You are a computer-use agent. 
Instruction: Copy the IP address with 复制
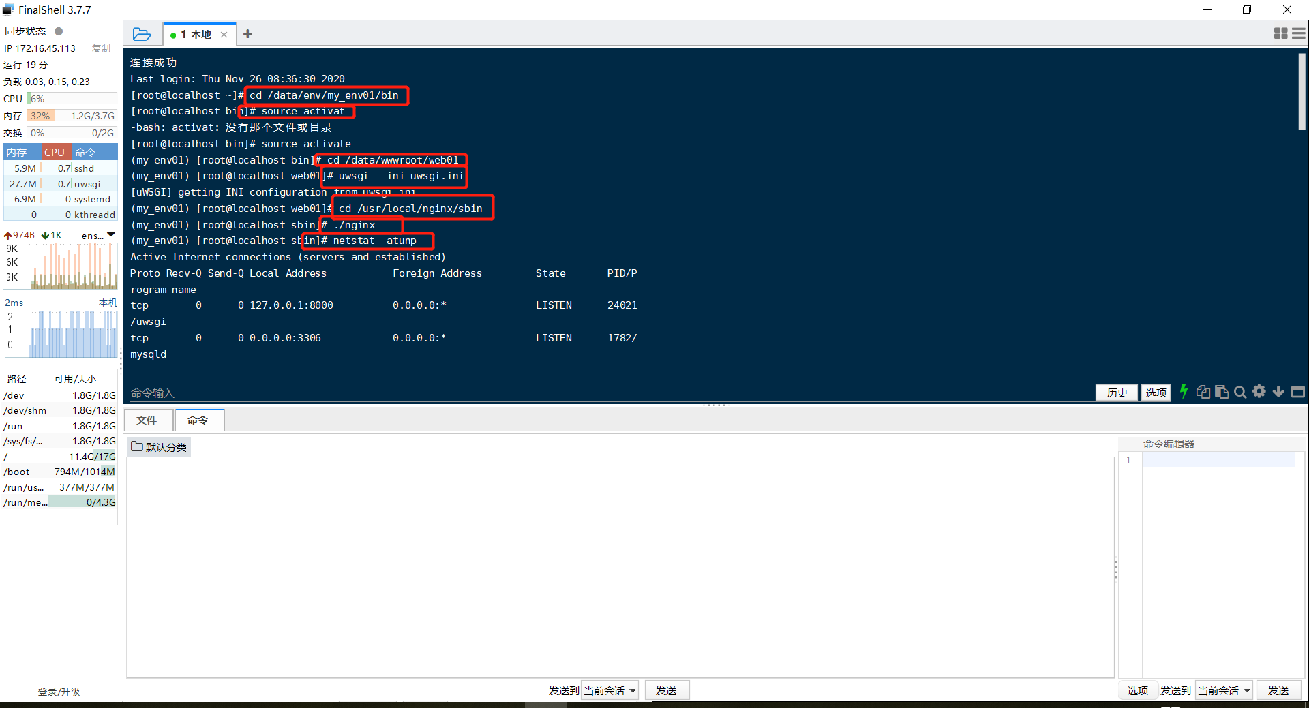101,48
